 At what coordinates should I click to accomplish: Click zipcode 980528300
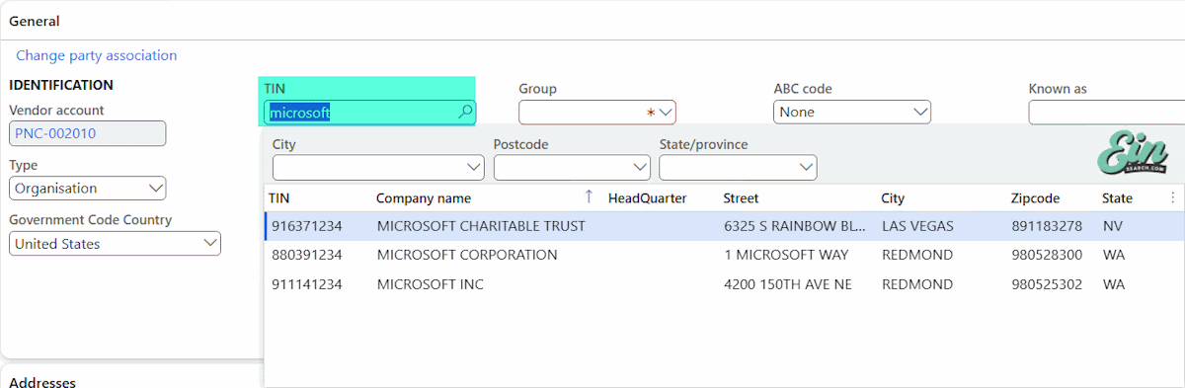1047,255
